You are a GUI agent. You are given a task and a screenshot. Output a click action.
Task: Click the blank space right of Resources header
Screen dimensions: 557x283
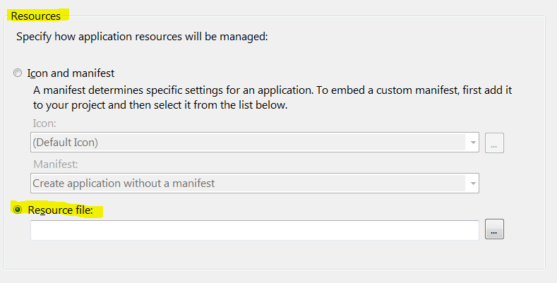tap(304, 15)
